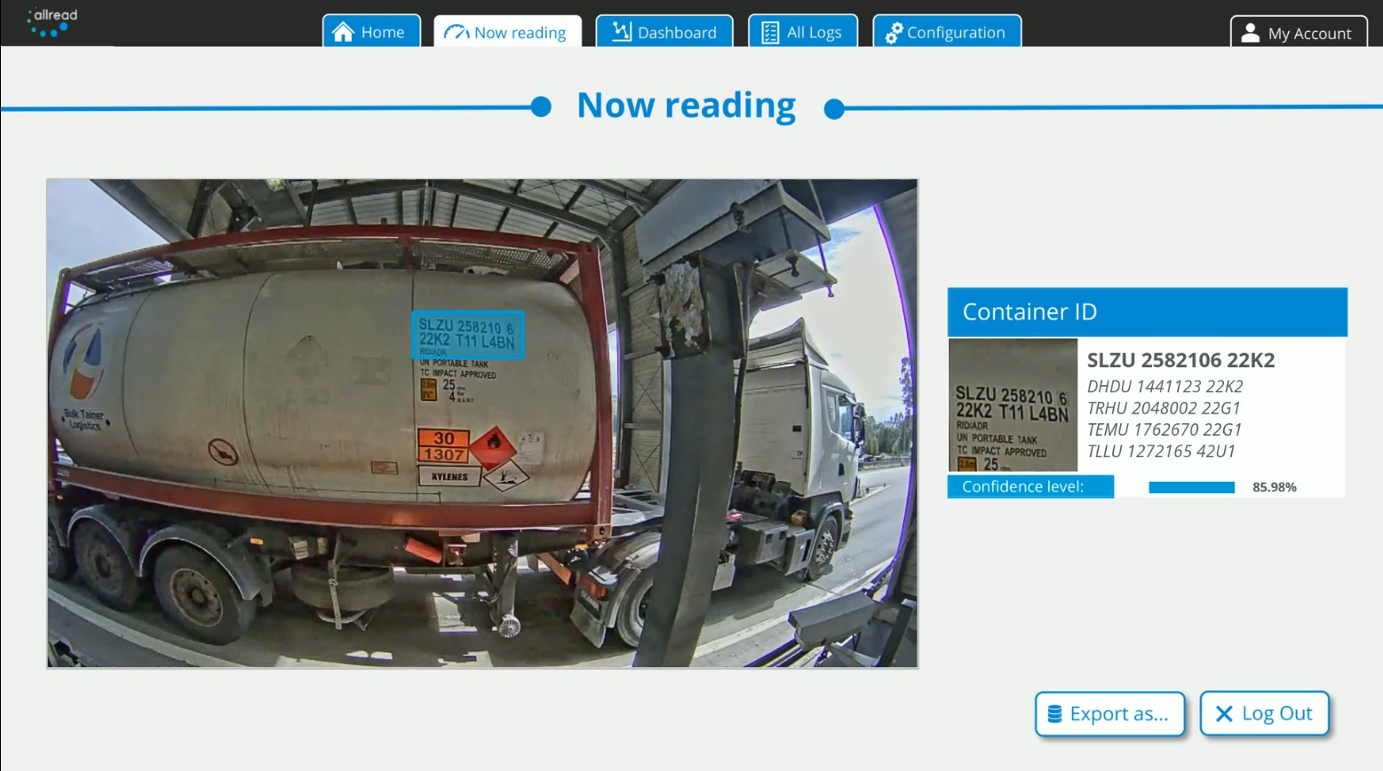The height and width of the screenshot is (771, 1383).
Task: Open the Configuration tab
Action: point(947,31)
